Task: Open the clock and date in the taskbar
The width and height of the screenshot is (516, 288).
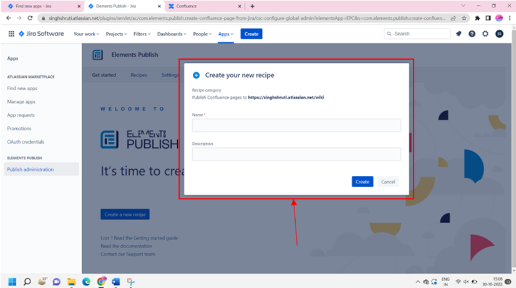Action: [x=493, y=282]
